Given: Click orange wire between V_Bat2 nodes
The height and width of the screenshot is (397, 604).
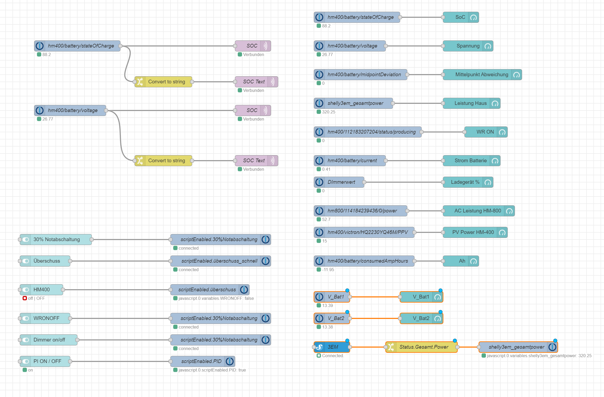Looking at the screenshot, I should point(375,318).
